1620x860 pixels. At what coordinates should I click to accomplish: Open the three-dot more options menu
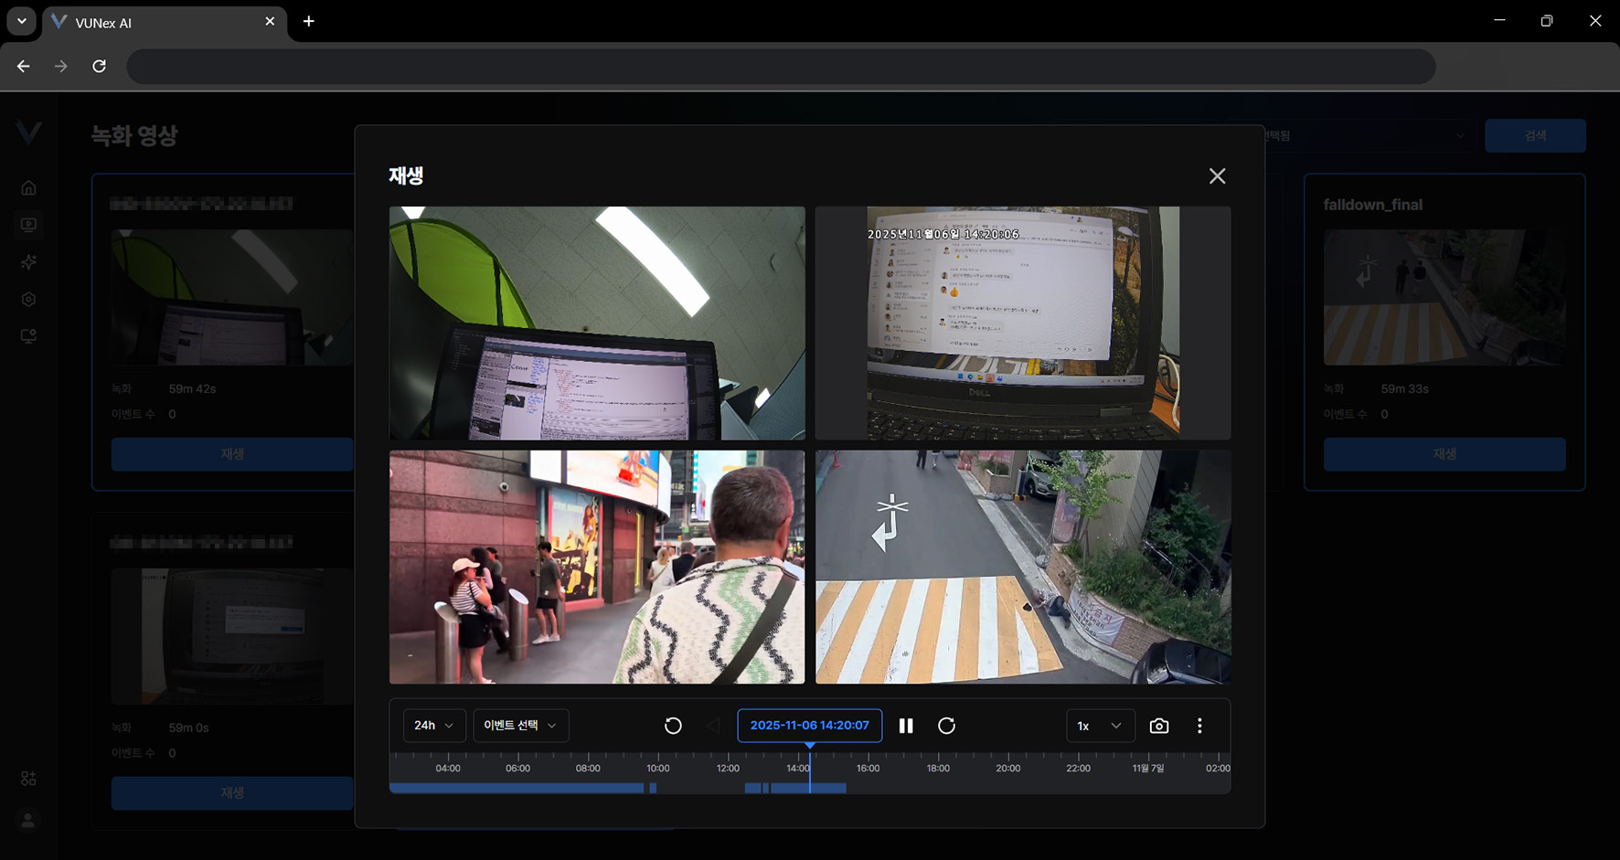coord(1199,726)
